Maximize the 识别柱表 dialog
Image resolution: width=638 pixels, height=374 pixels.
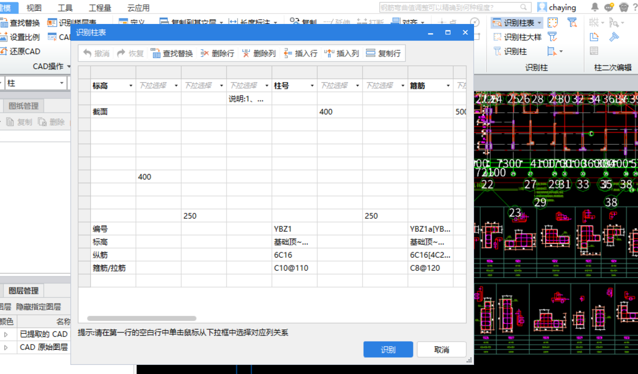click(448, 32)
